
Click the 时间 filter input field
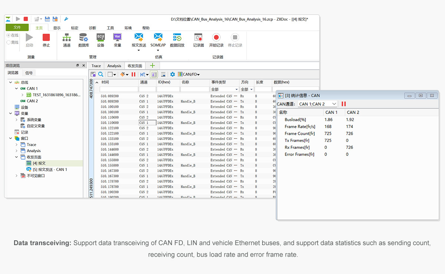coord(118,90)
